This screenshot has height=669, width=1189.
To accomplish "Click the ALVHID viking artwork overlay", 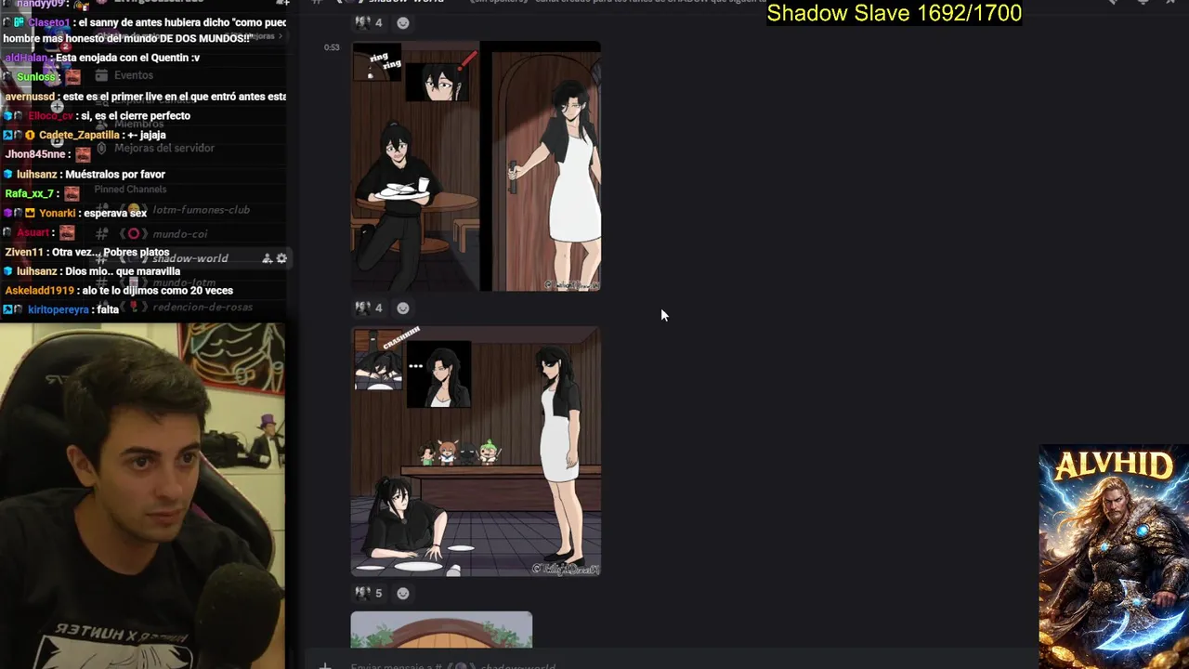I will pos(1114,557).
